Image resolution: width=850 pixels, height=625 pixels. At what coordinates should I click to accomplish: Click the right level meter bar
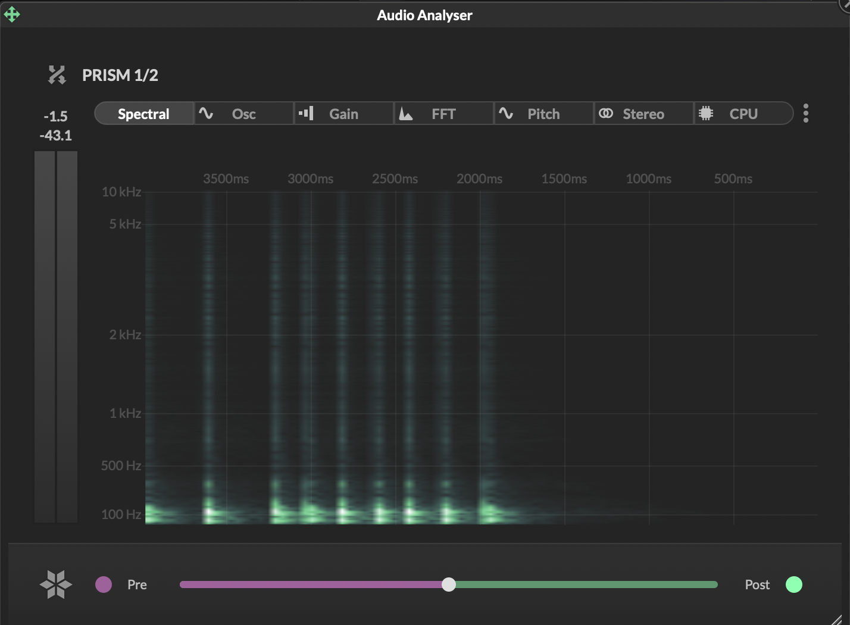point(67,337)
